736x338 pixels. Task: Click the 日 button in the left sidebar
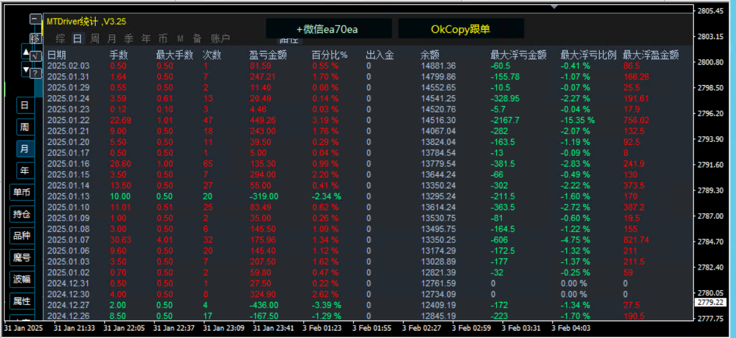26,106
